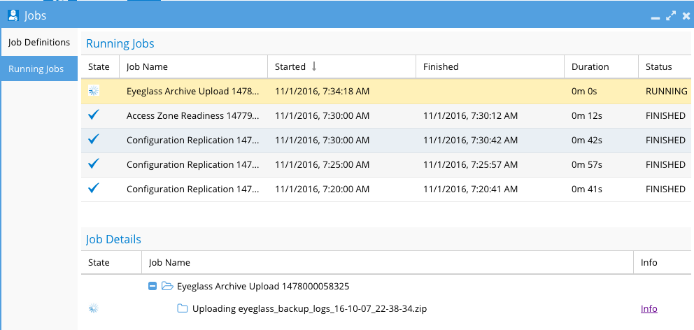Click finished time 11/1/2016, 7:20:41 AM
694x330 pixels.
(x=470, y=189)
